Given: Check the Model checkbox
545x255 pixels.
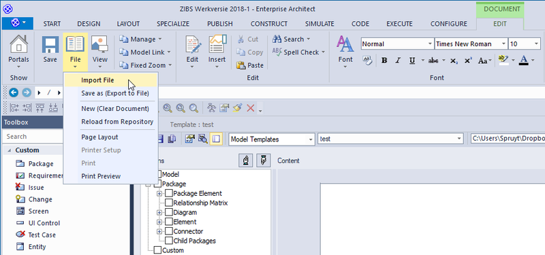Looking at the screenshot, I should point(158,174).
